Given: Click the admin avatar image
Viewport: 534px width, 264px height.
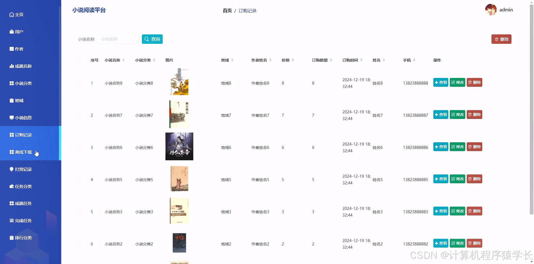Looking at the screenshot, I should 491,10.
